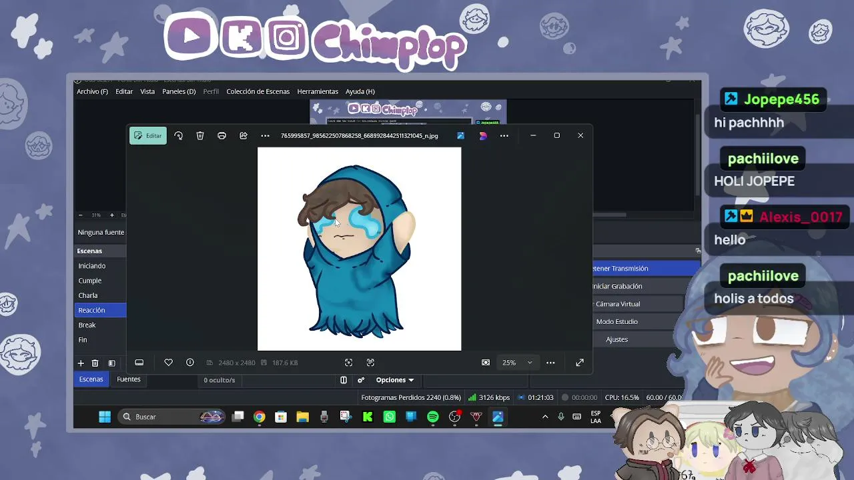Screen dimensions: 854x480
Task: Open Spotify from the taskbar
Action: 433,417
